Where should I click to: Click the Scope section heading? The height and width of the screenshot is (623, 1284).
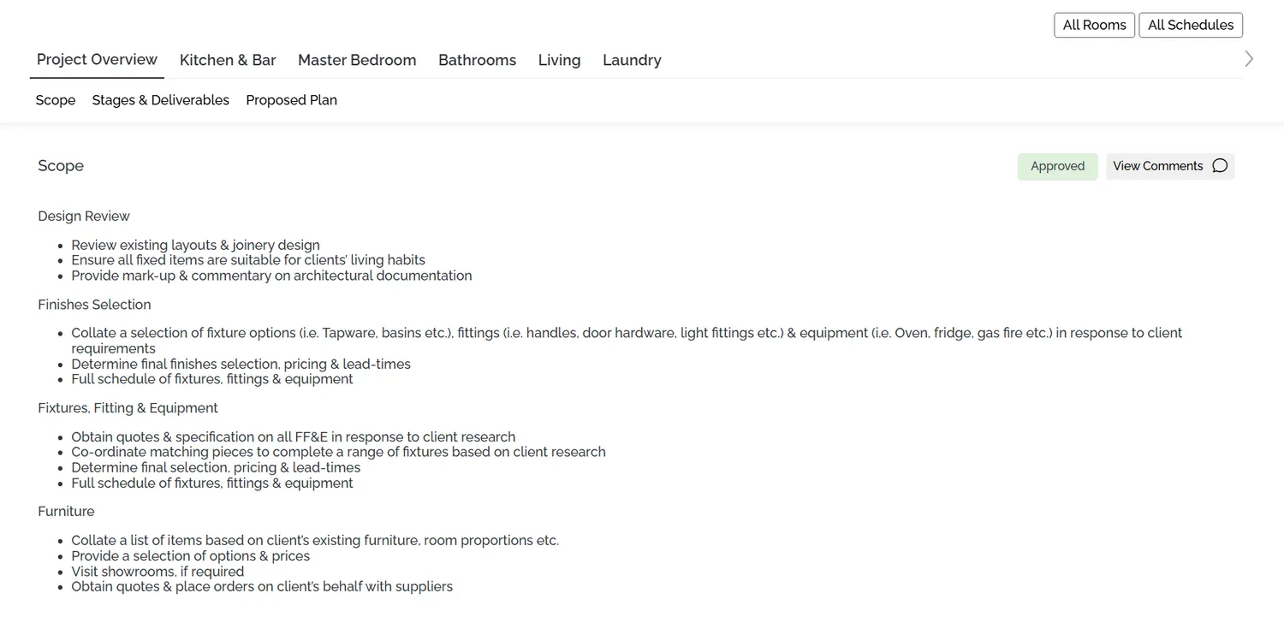(x=61, y=166)
